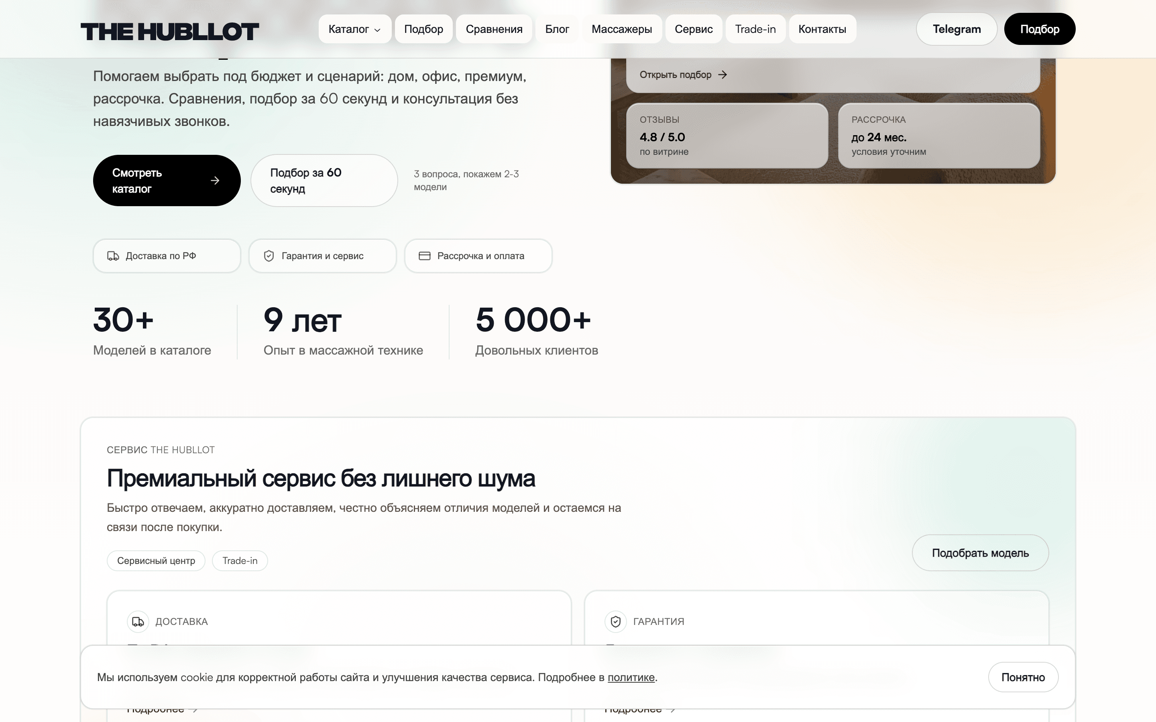Click Опыт в массажной технике label

tap(343, 351)
